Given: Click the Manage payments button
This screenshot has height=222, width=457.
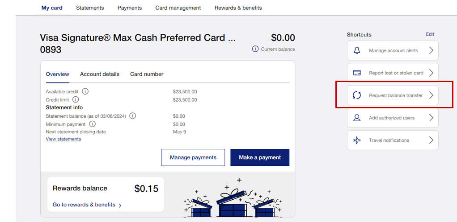Looking at the screenshot, I should point(193,157).
